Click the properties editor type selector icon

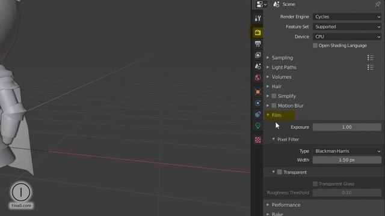coord(261,4)
